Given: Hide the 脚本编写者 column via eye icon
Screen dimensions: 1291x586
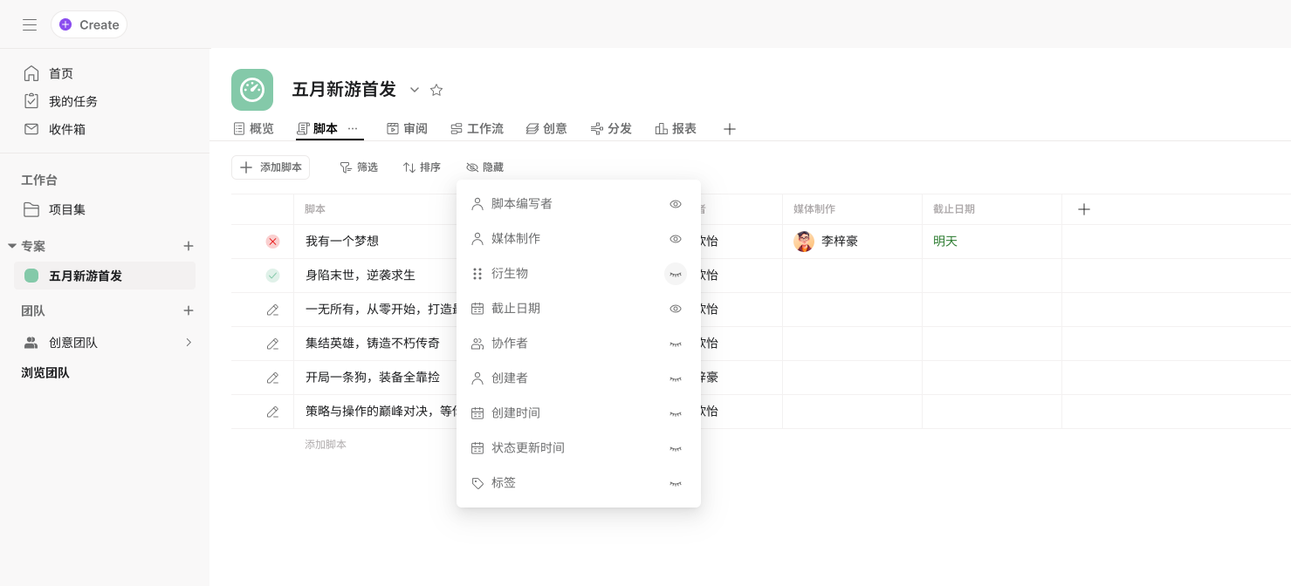Looking at the screenshot, I should tap(675, 204).
